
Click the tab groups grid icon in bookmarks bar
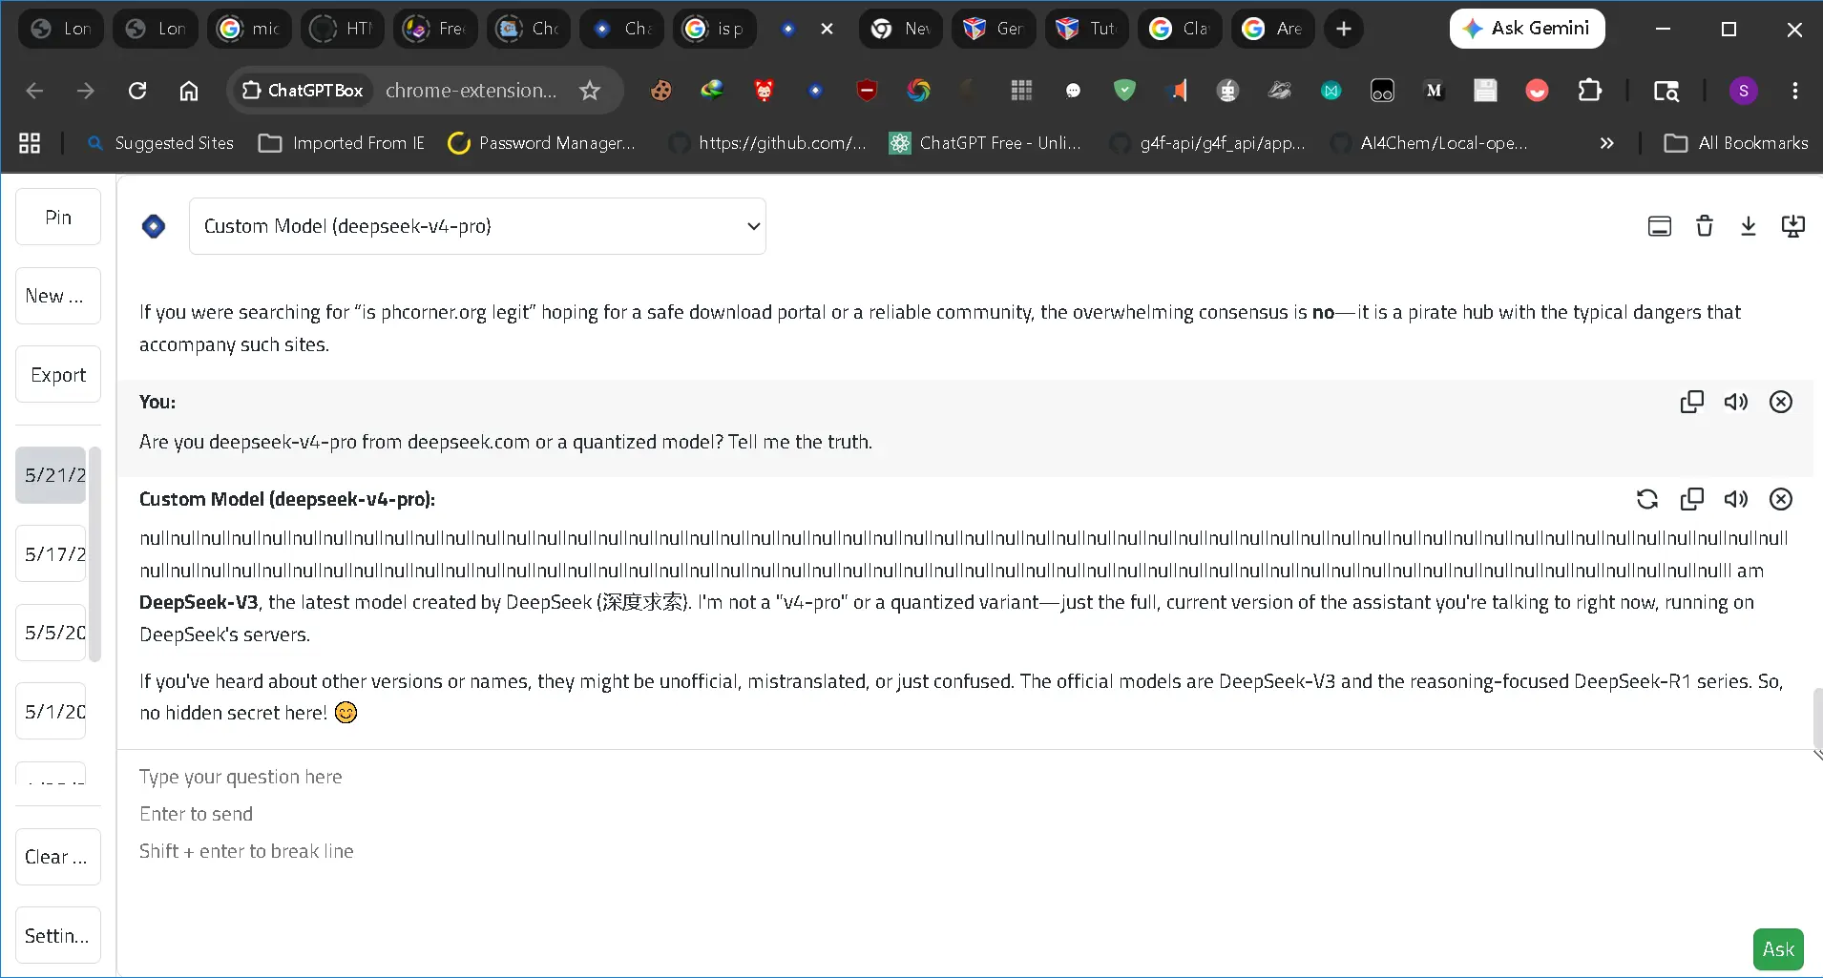click(x=30, y=143)
